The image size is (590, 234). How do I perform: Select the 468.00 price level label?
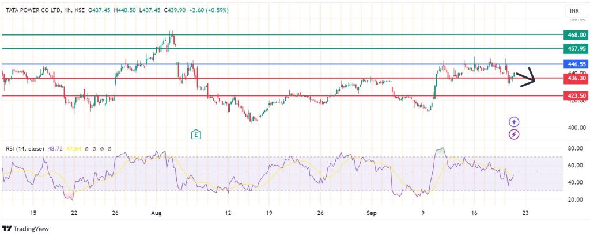coord(576,35)
